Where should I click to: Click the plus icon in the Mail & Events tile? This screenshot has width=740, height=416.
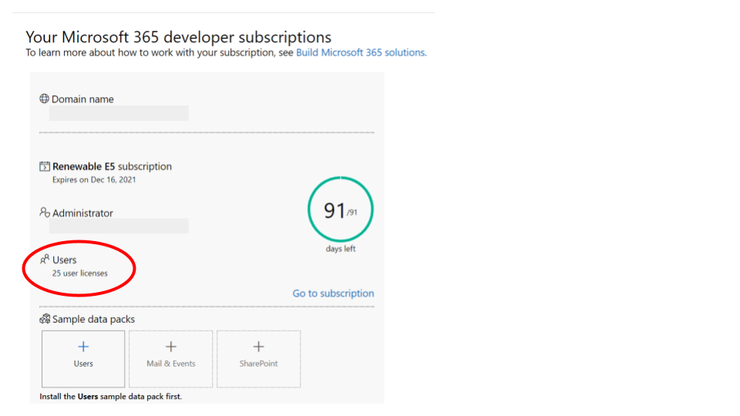click(171, 347)
